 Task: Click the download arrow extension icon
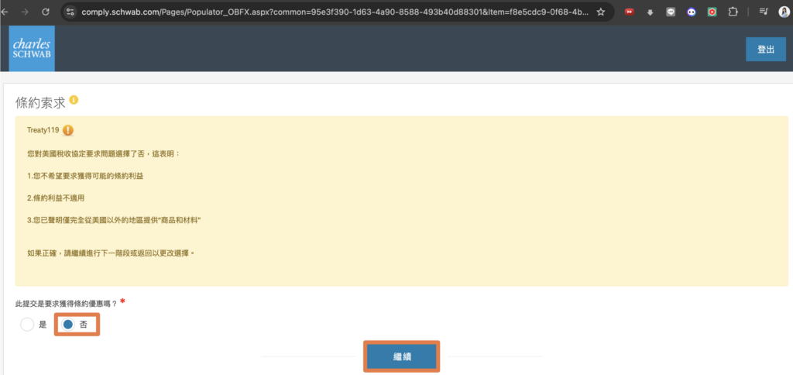650,12
